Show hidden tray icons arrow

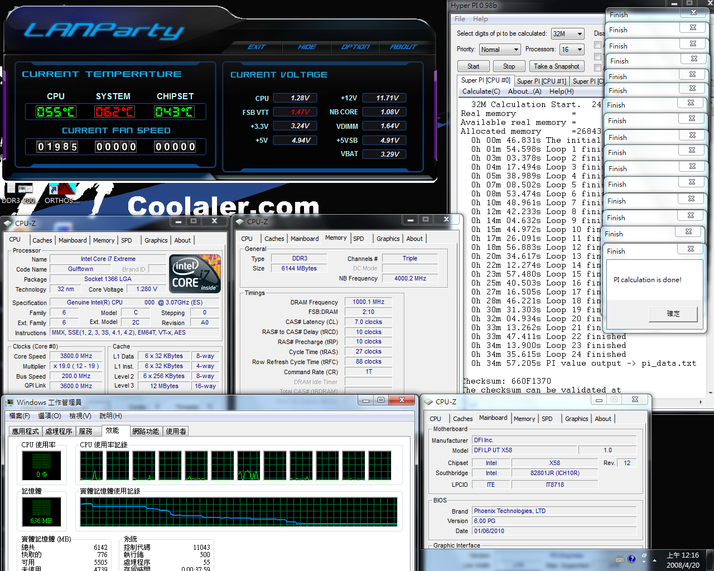655,559
